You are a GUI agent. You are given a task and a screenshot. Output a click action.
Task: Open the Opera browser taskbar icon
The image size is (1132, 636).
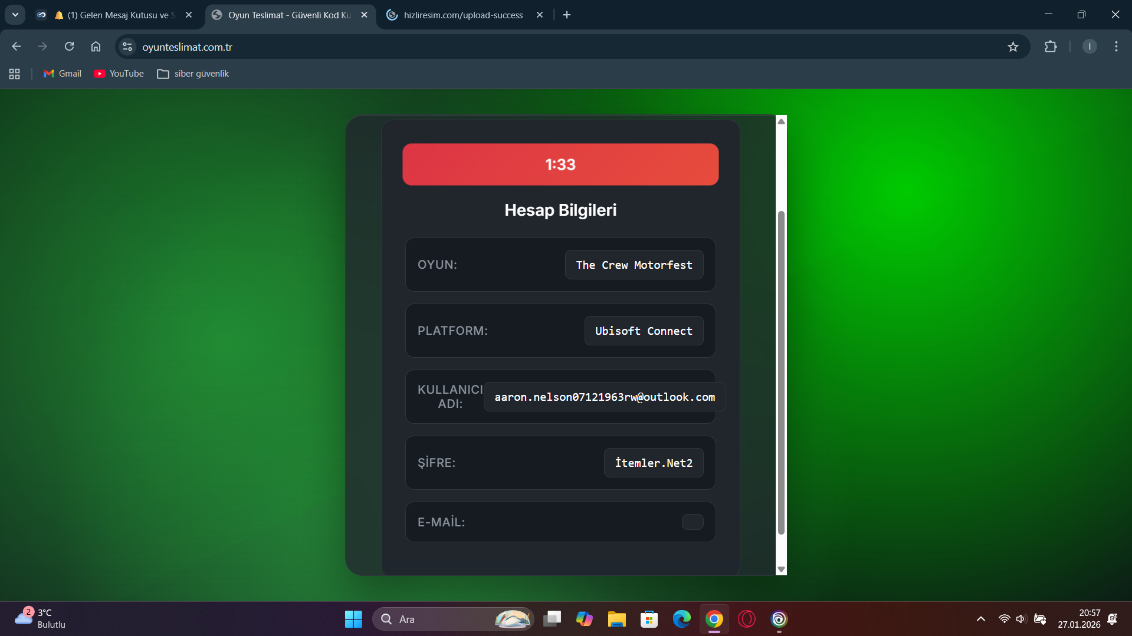(x=747, y=619)
